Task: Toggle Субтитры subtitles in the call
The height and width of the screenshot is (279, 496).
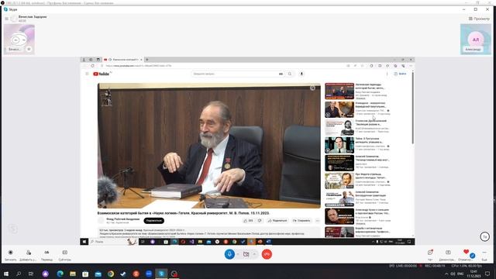Action: (65, 255)
